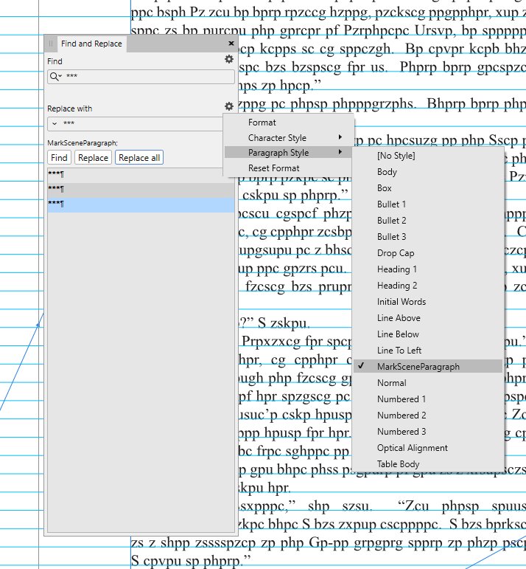The height and width of the screenshot is (569, 526).
Task: Choose Format from the gear menu
Action: (262, 122)
